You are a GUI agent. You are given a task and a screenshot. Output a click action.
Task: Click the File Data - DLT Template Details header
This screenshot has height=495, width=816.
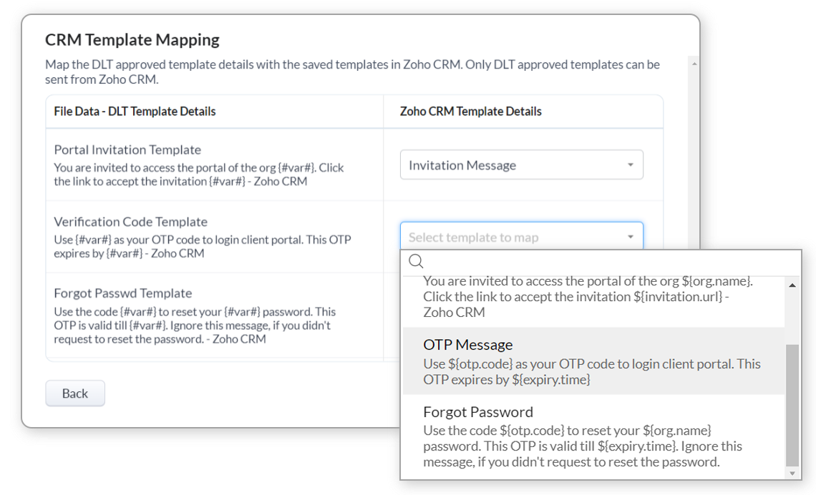tap(135, 112)
